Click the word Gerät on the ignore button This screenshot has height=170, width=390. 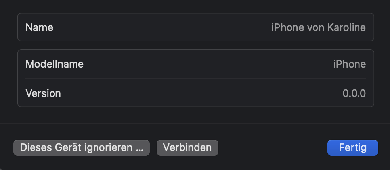click(69, 148)
